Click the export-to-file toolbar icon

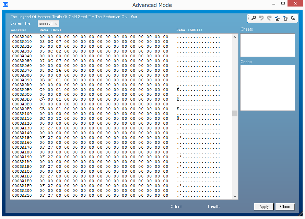click(285, 18)
